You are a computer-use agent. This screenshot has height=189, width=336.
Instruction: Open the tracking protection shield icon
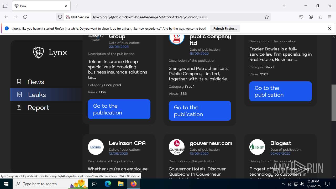coord(60,17)
